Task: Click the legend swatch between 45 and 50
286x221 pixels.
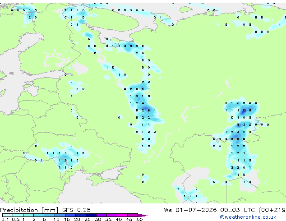Action: coord(133,215)
